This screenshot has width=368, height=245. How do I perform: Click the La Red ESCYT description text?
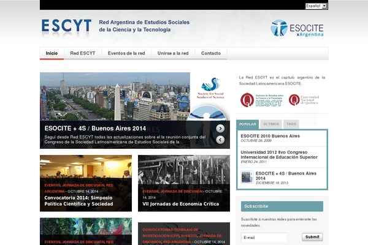[x=282, y=80]
